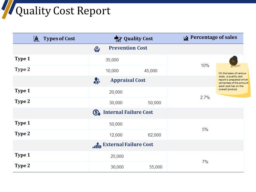Click the thumbs-up checkmark Quality Cost icon
The width and height of the screenshot is (256, 192).
coord(118,39)
